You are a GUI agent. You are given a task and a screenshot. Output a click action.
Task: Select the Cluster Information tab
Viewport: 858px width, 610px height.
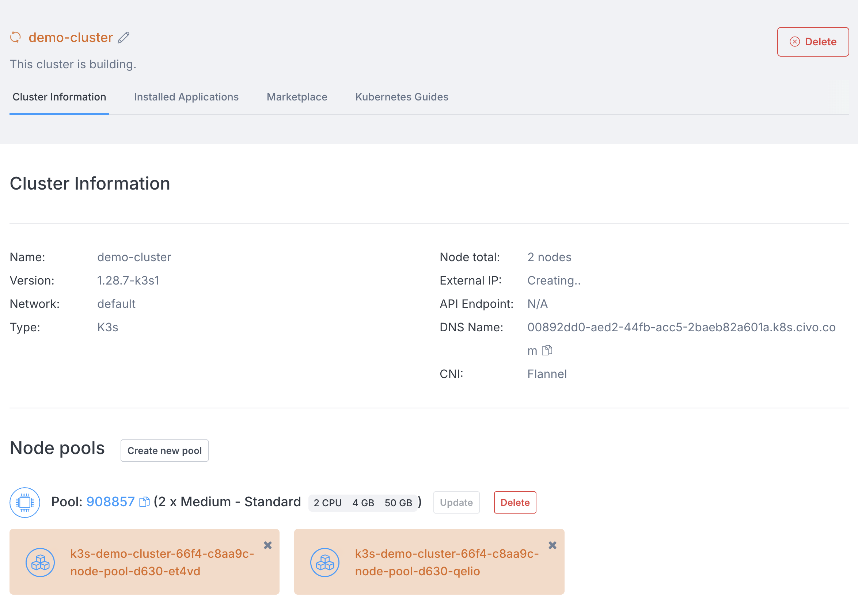pos(59,97)
